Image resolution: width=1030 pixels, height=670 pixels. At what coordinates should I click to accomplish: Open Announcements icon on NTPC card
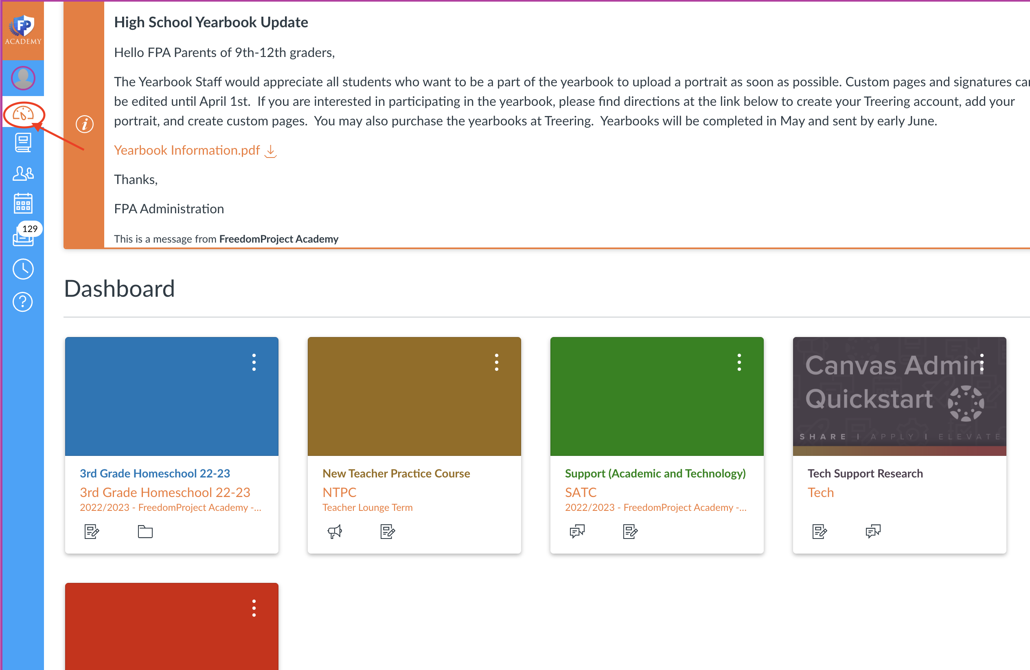tap(335, 531)
